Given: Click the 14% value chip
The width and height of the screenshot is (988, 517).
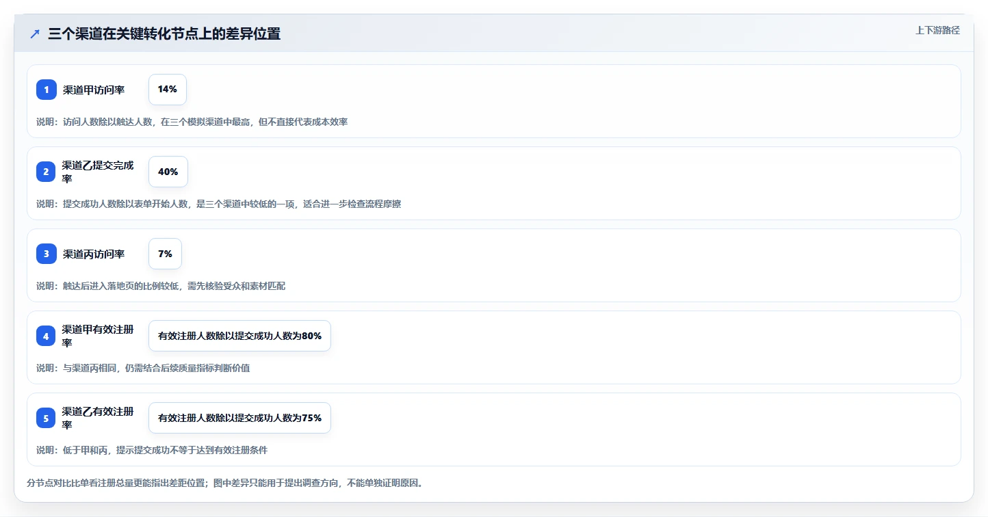Looking at the screenshot, I should (x=168, y=90).
